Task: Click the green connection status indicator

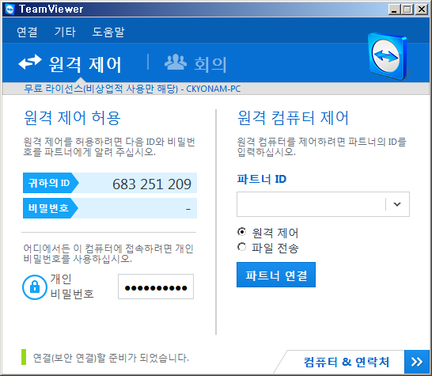Action: coord(24,357)
